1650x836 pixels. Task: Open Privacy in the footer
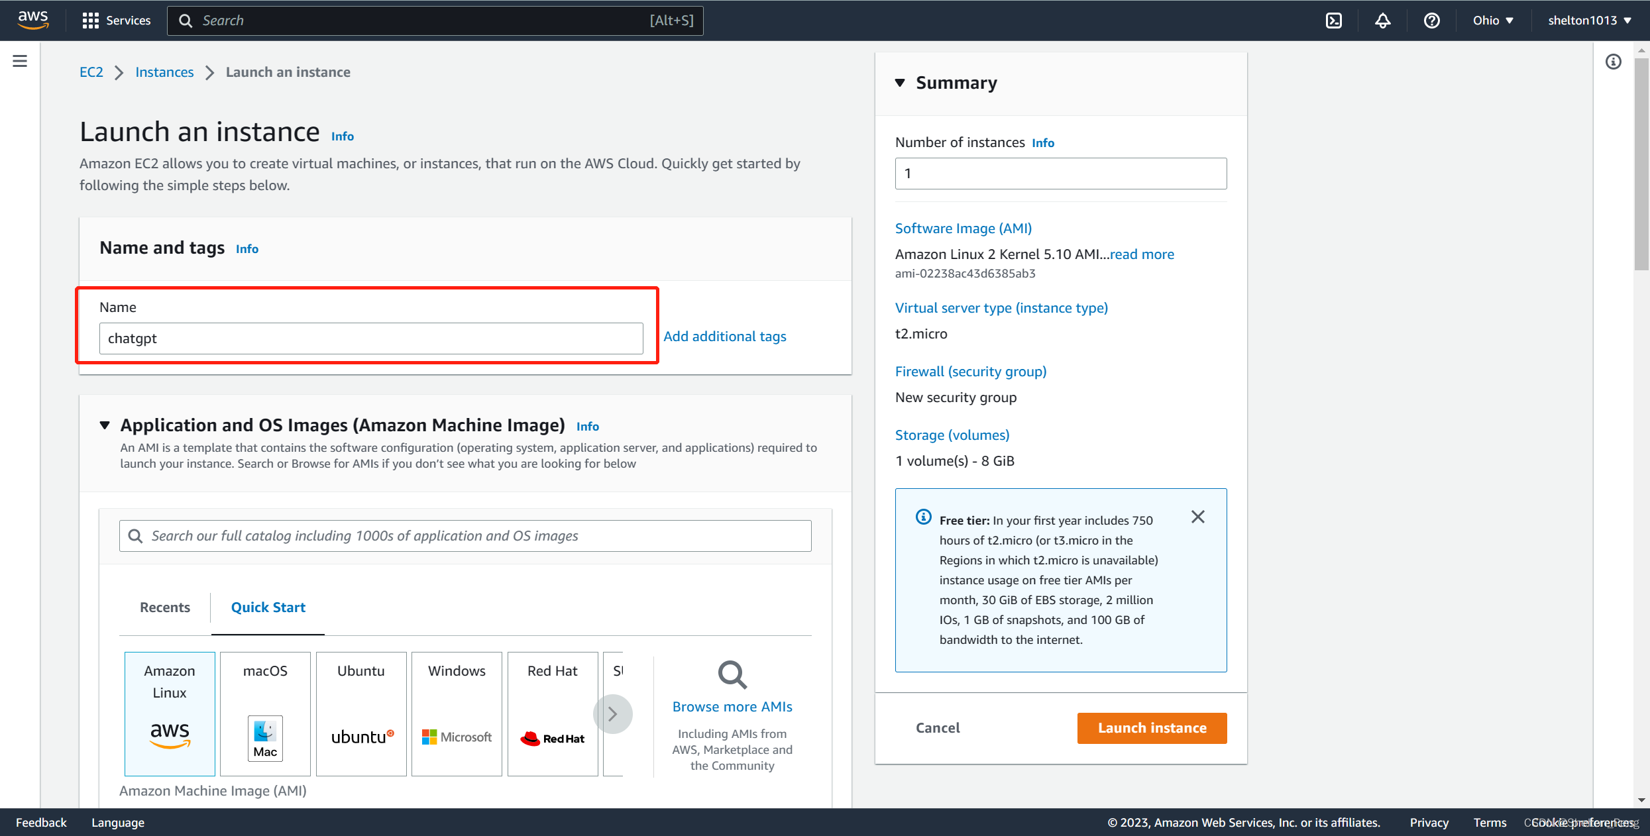(1429, 823)
